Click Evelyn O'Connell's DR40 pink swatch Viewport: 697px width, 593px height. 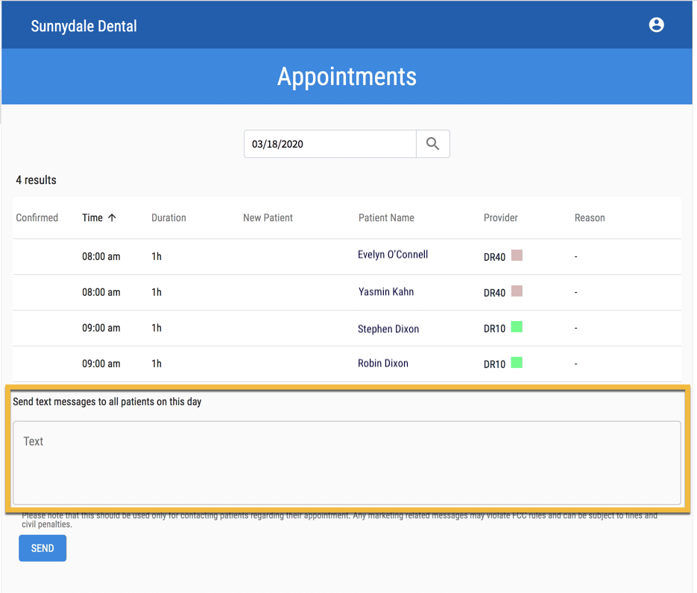517,256
